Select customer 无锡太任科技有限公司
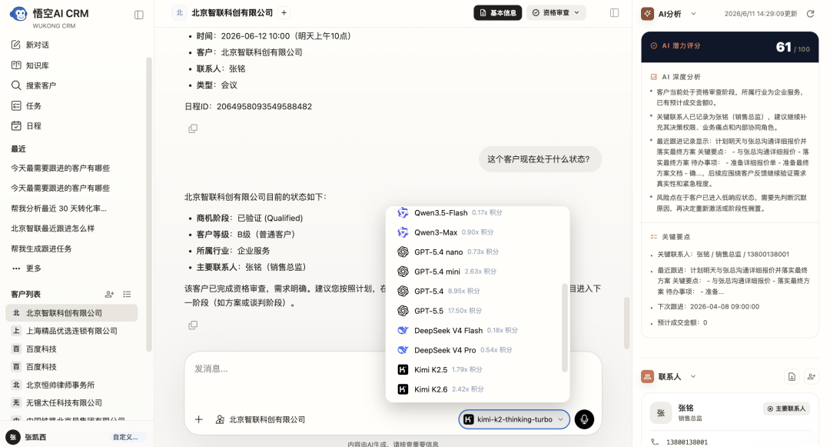Viewport: 830px width, 447px height. pyautogui.click(x=71, y=403)
